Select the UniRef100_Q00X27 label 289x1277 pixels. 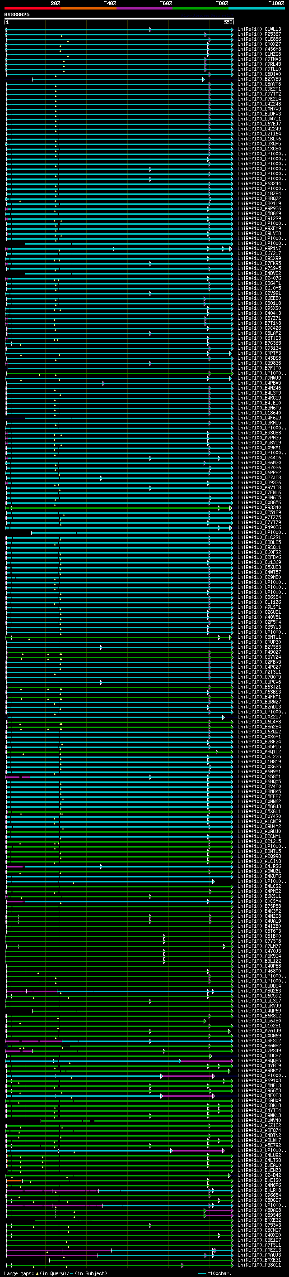coord(259,44)
